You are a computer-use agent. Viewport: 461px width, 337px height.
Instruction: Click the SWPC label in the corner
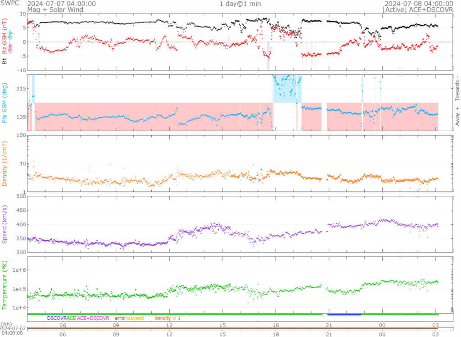pos(9,4)
